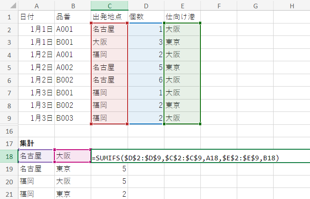Select row 21 header
The height and width of the screenshot is (199, 310).
pyautogui.click(x=9, y=194)
